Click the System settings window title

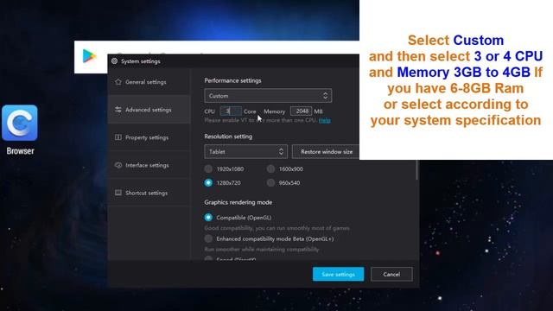click(140, 61)
